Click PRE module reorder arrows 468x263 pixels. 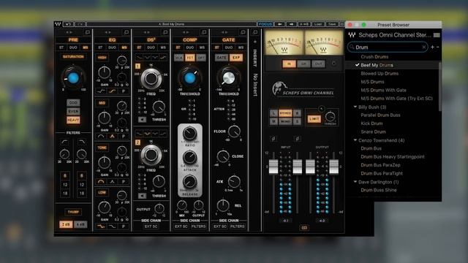coord(69,32)
